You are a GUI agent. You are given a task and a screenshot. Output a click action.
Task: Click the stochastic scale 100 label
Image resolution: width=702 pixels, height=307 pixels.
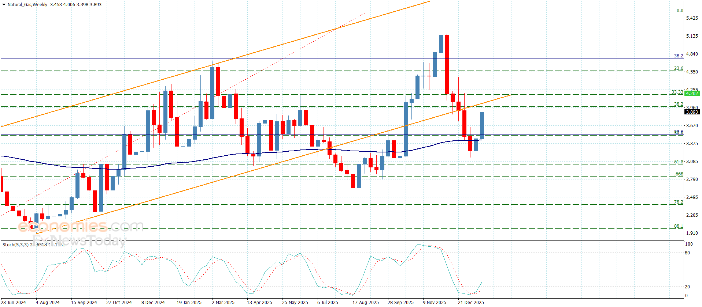(689, 244)
